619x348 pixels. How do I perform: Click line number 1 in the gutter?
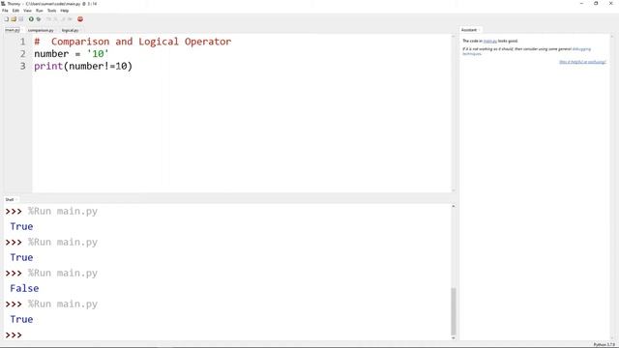click(22, 42)
